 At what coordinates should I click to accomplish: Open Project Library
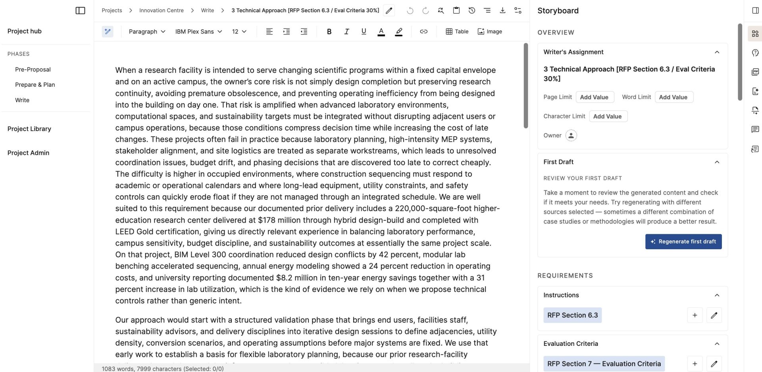(29, 129)
